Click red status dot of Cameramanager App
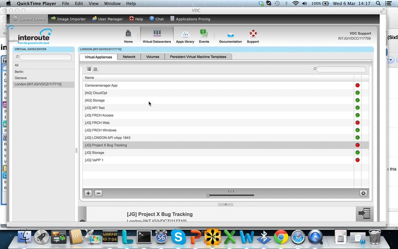Screen dimensions: 398x249 (357, 85)
